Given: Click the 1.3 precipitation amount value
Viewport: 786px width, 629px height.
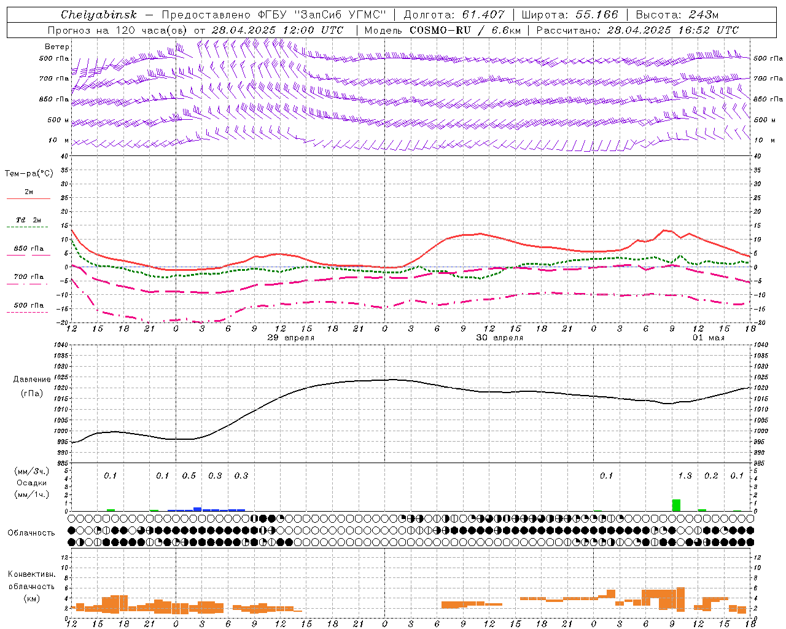Looking at the screenshot, I should coord(685,476).
